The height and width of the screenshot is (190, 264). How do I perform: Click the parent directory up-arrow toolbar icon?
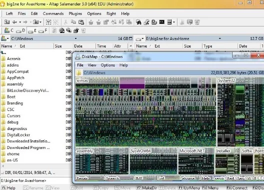[x=6, y=22]
